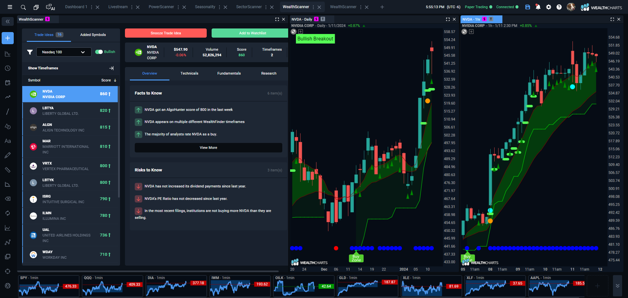Select the LBTYA Liberty Global row
The width and height of the screenshot is (628, 298).
click(x=70, y=111)
